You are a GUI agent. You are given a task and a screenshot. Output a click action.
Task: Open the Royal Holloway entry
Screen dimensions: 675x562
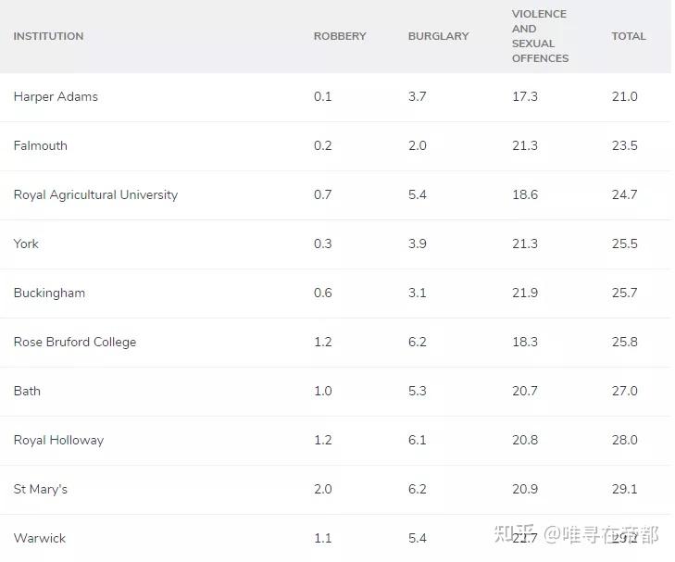point(58,440)
